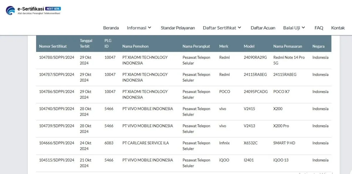Select certificate number 104515/SDPPI/2024
This screenshot has width=352, height=174.
(x=57, y=160)
